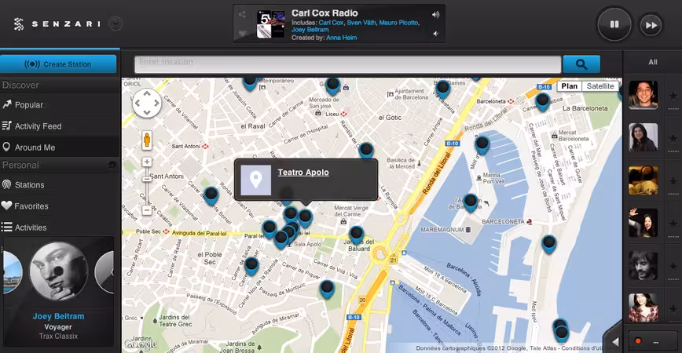Click the search magnifier button
The image size is (682, 353).
(x=581, y=64)
